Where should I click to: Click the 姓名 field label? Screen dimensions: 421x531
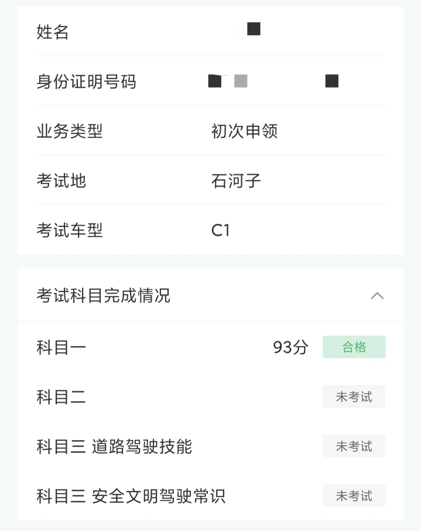click(x=53, y=32)
